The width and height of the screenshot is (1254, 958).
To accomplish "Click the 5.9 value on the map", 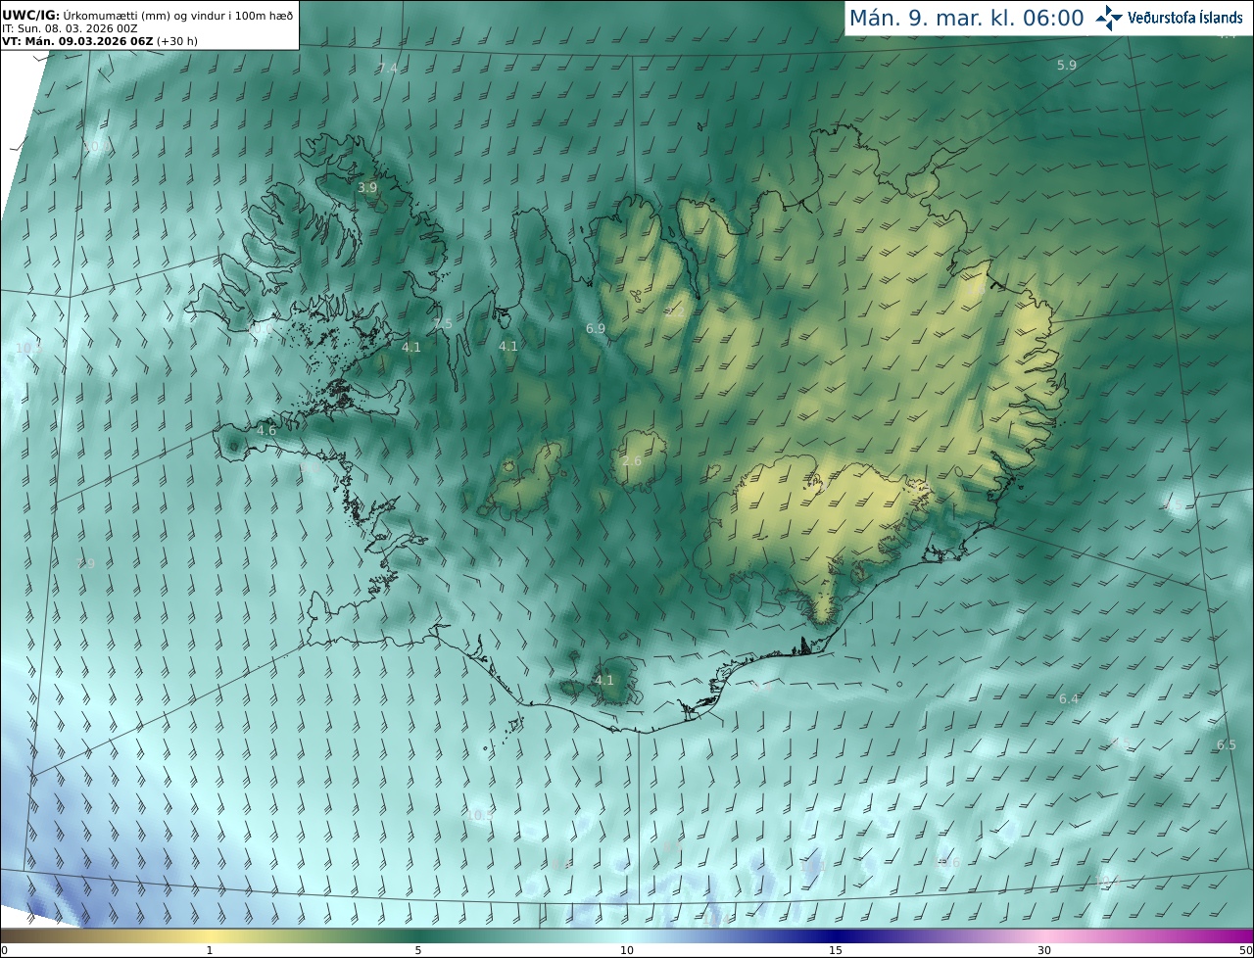I will pyautogui.click(x=1067, y=66).
